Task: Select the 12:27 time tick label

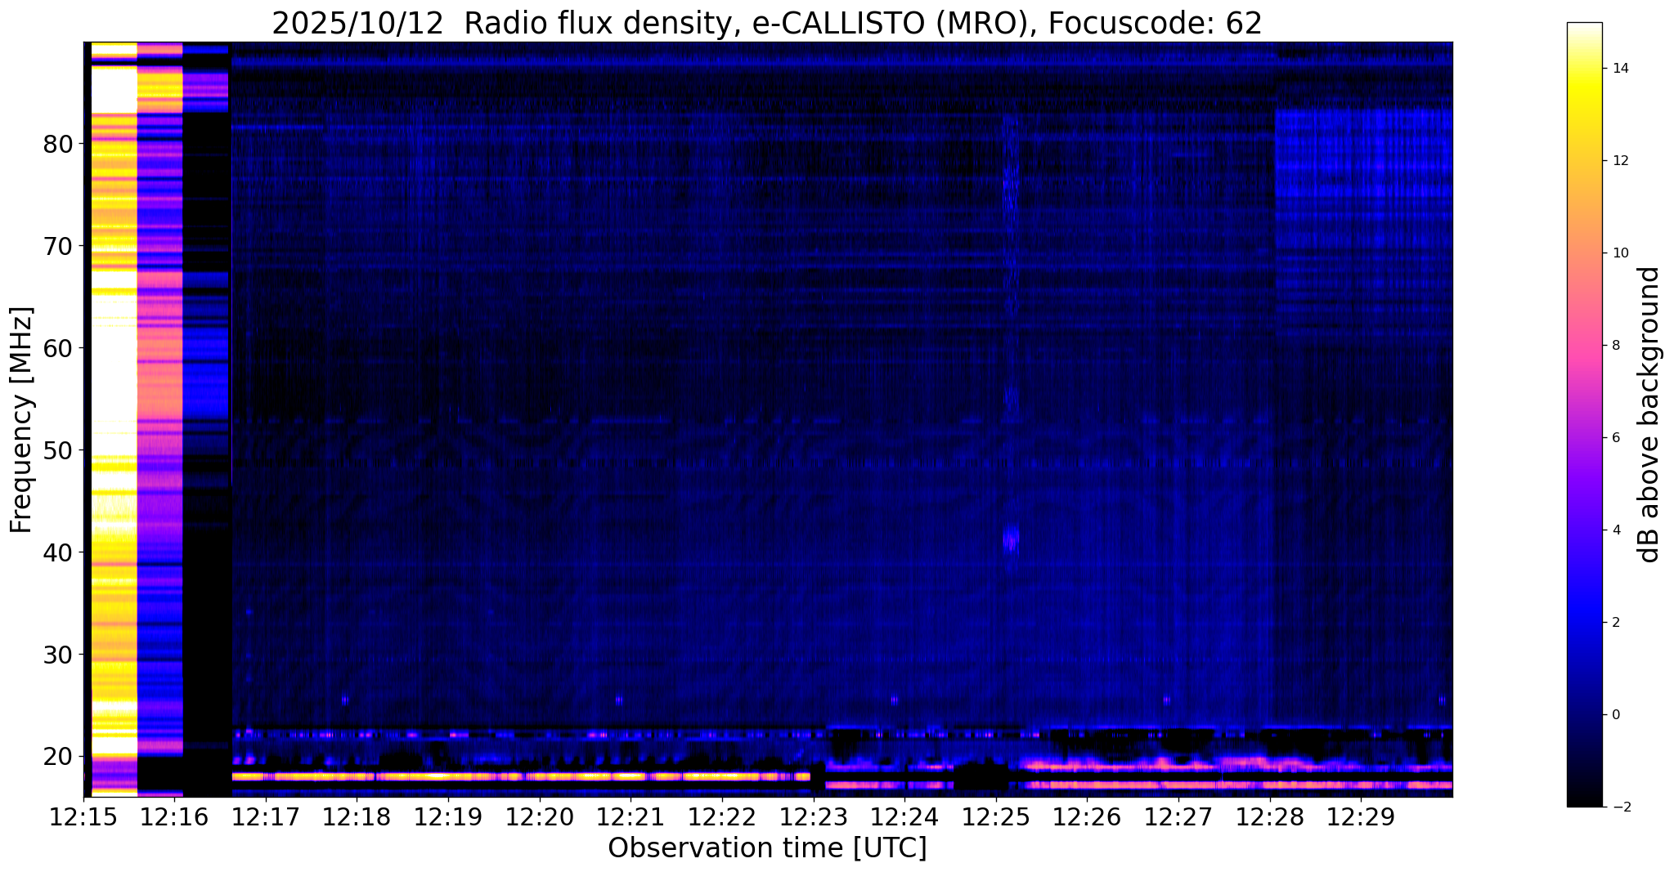Action: pos(1178,816)
